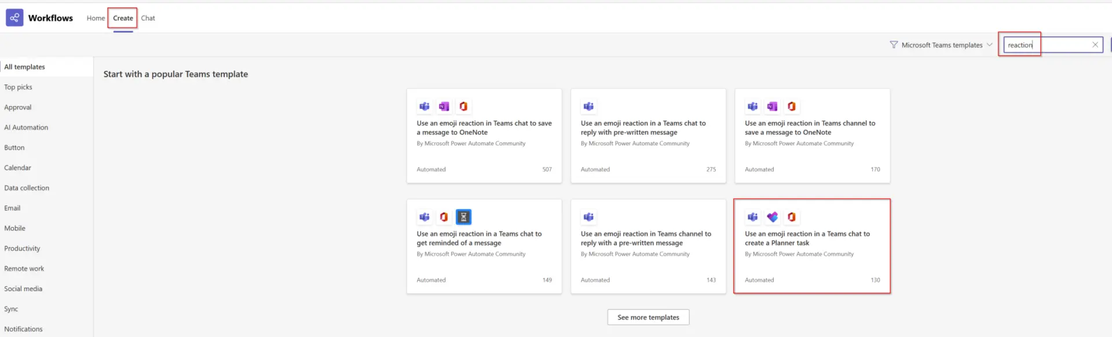The image size is (1112, 337).
Task: Open 'Teams chat to get reminded of a message' template
Action: click(484, 246)
